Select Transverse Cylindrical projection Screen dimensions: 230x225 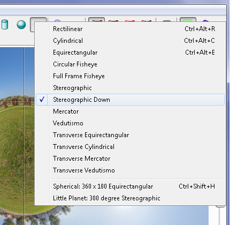click(130, 147)
